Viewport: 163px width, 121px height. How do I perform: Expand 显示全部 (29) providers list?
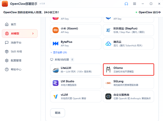coord(59,53)
